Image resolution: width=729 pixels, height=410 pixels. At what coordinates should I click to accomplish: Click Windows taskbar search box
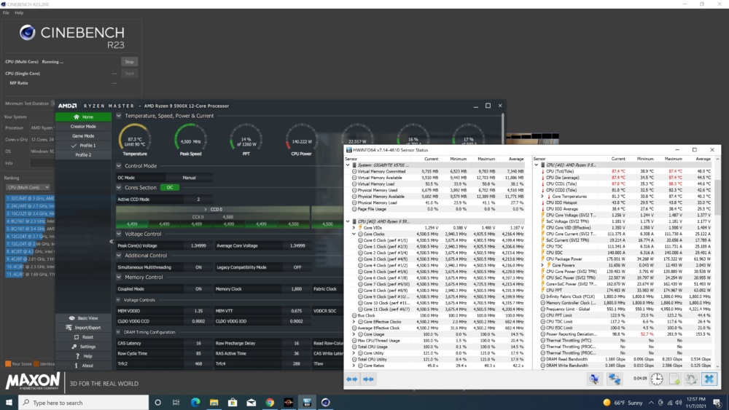(84, 402)
